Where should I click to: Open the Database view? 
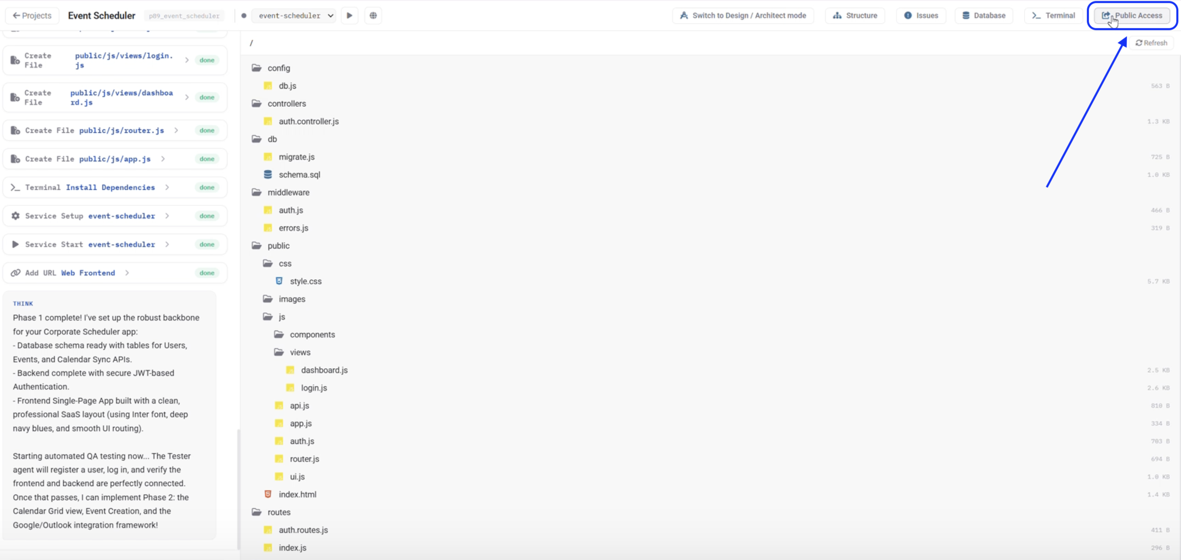pos(983,16)
